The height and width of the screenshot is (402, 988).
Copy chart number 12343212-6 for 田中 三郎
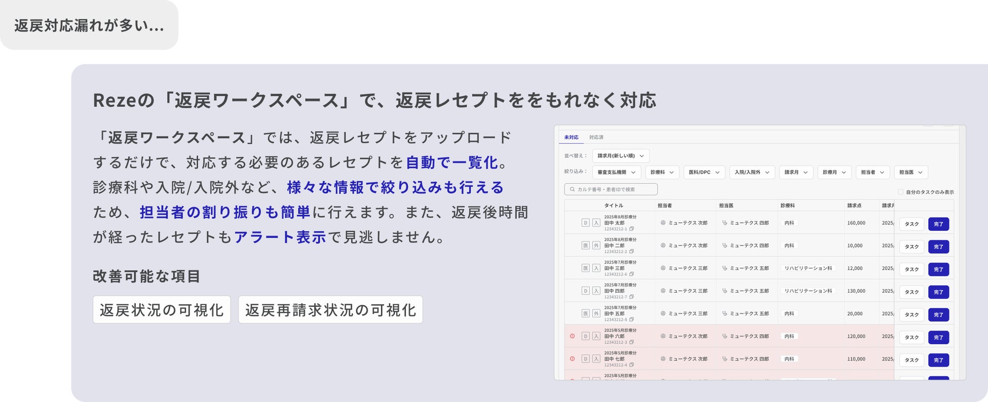[631, 274]
